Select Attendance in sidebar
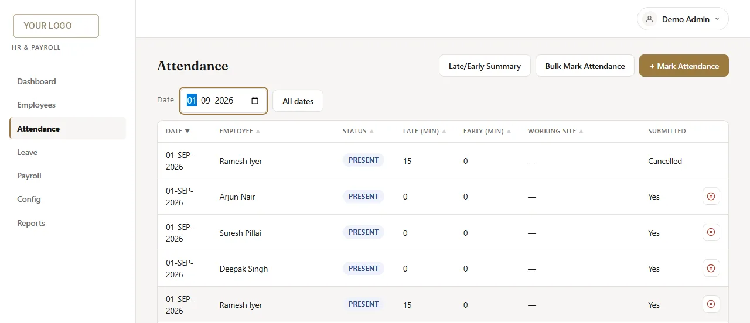The height and width of the screenshot is (323, 750). click(67, 129)
